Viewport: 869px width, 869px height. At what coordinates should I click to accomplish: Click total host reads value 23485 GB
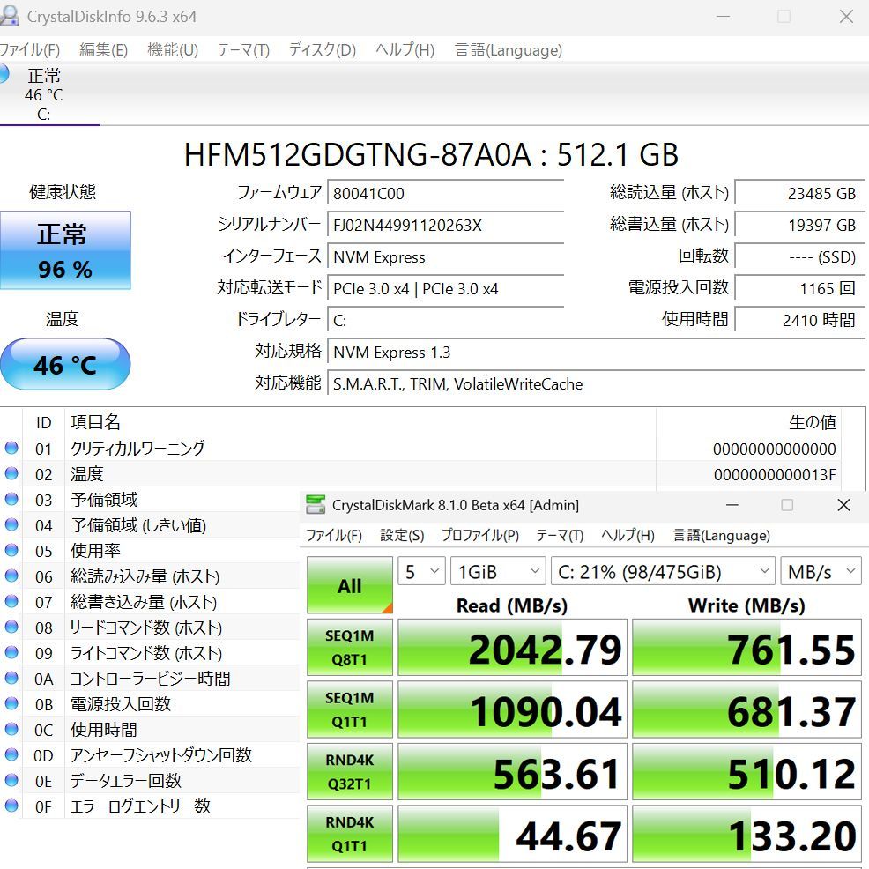point(799,193)
